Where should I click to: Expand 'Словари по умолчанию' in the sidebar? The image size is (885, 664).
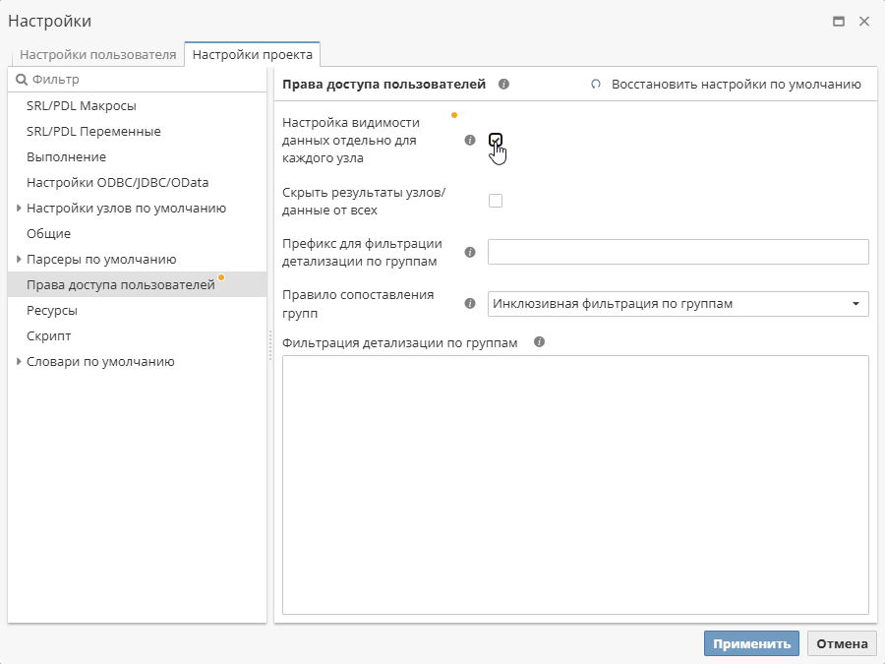click(x=18, y=361)
